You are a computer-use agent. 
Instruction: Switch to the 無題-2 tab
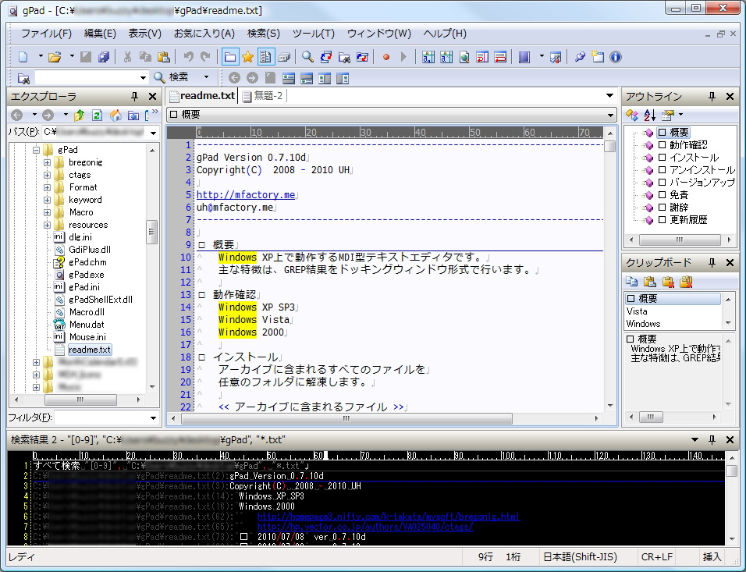coord(266,95)
